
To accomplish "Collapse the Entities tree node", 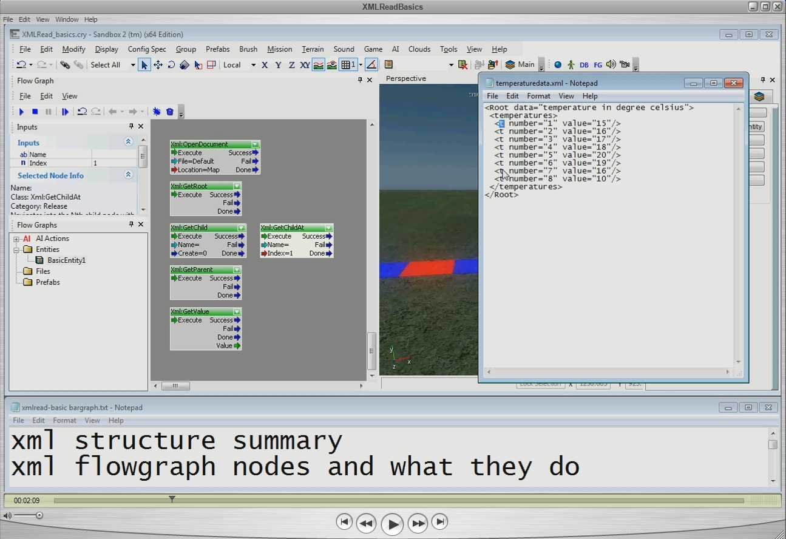I will [x=16, y=249].
